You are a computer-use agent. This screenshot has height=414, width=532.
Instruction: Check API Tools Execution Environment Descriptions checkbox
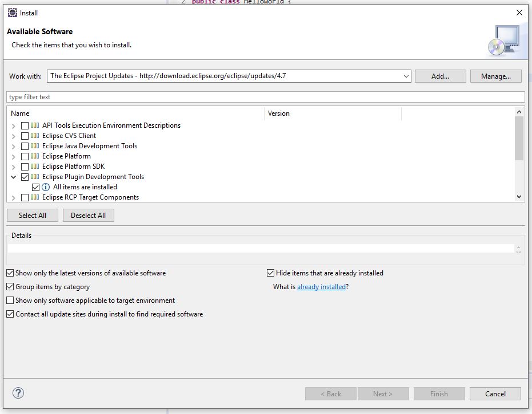25,125
